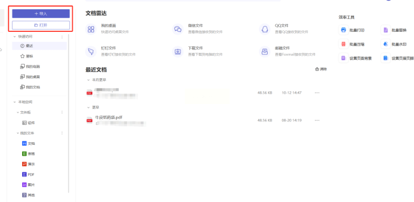Image resolution: width=414 pixels, height=202 pixels.
Task: Clear the recent list with 清除
Action: 321,69
